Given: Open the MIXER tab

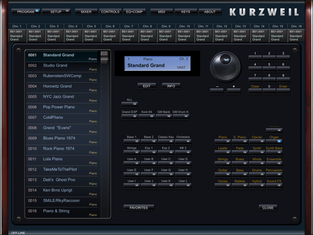Looking at the screenshot, I should pos(86,12).
